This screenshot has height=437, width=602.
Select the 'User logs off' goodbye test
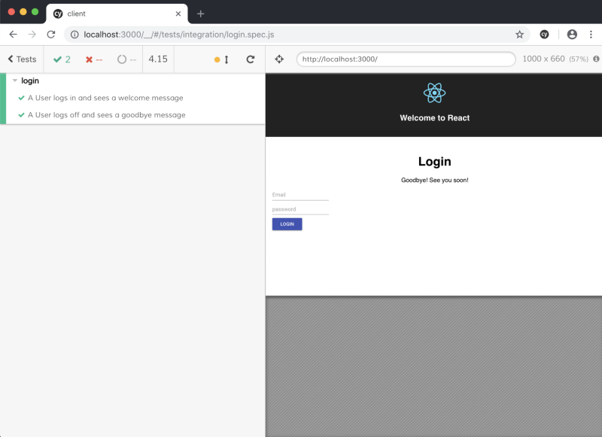[106, 115]
